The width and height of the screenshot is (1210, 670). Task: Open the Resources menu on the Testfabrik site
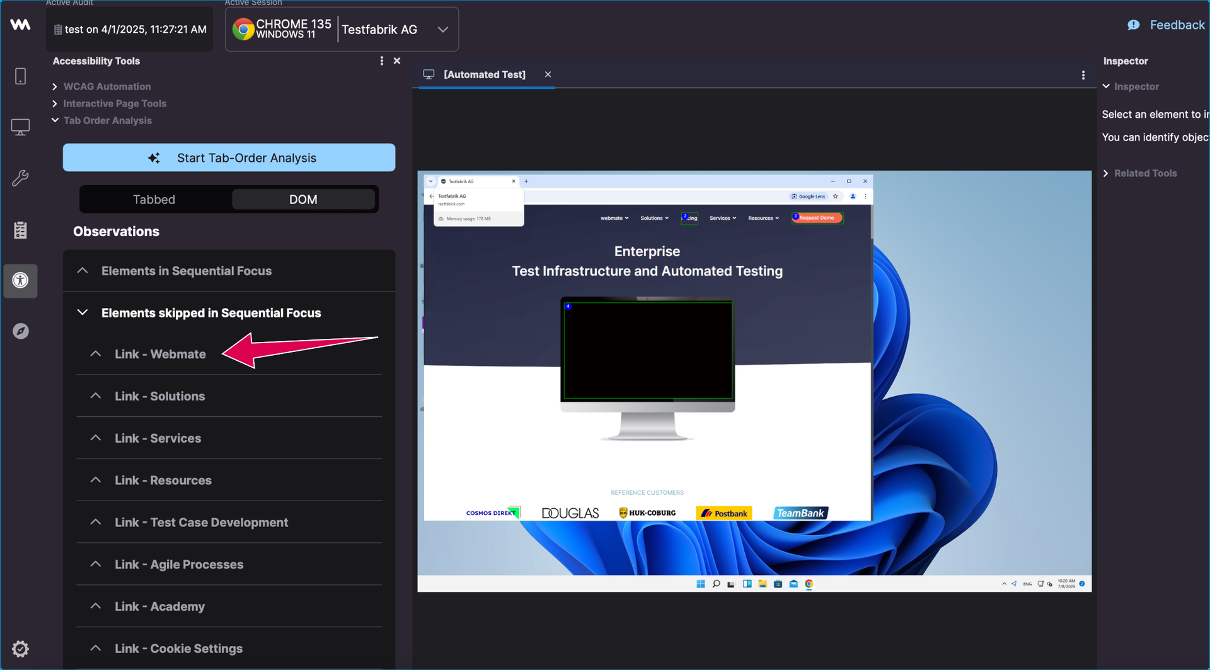coord(763,218)
